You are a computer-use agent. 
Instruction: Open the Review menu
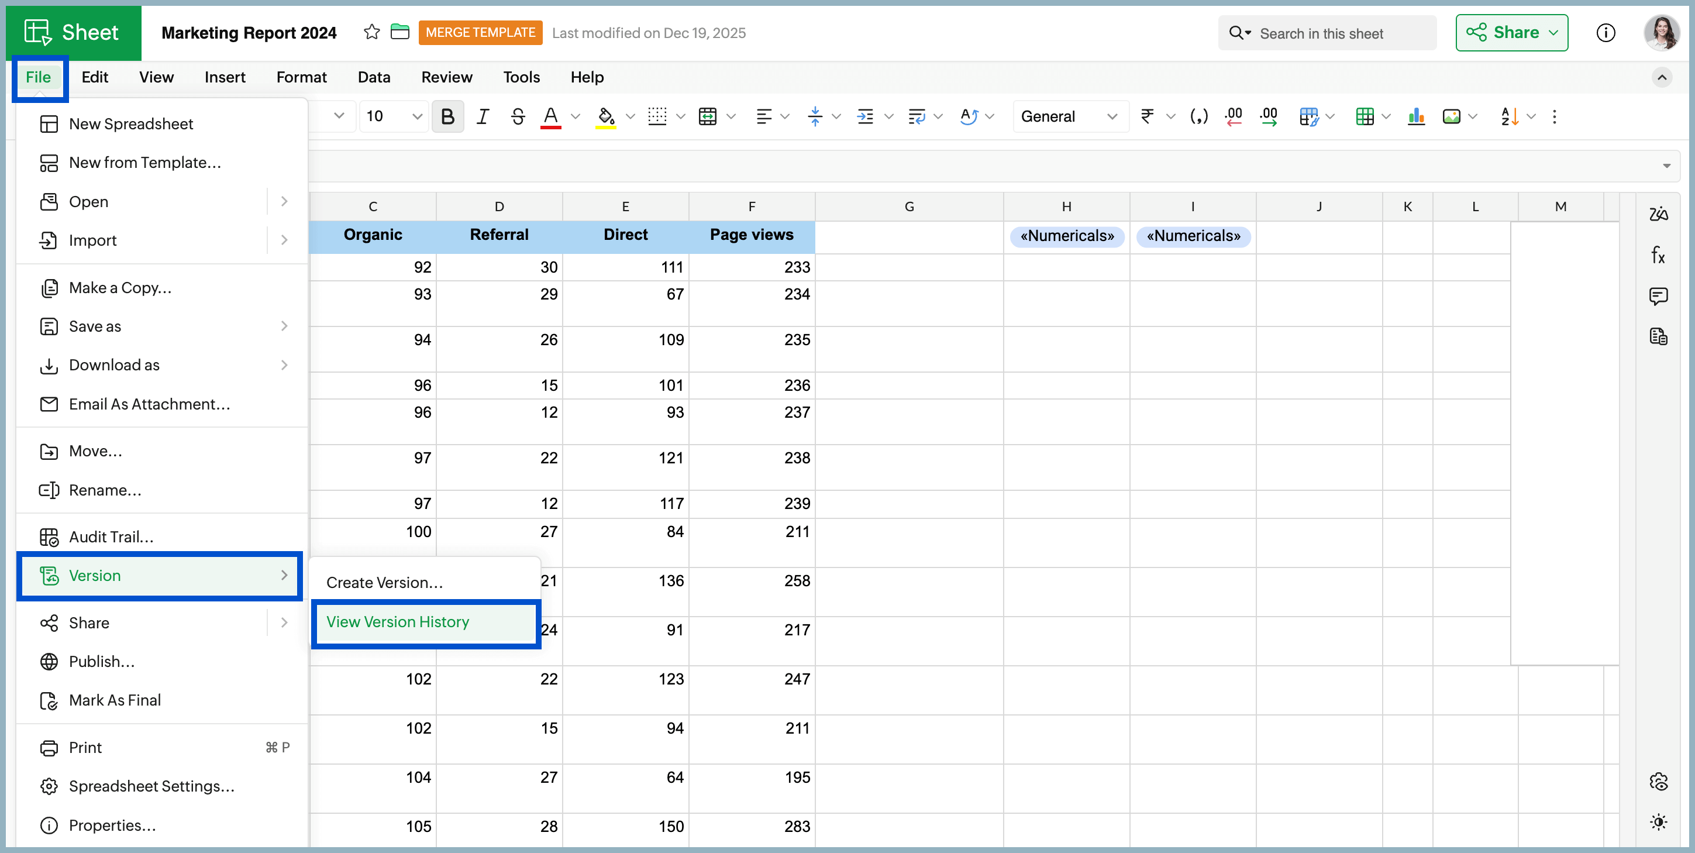point(446,77)
